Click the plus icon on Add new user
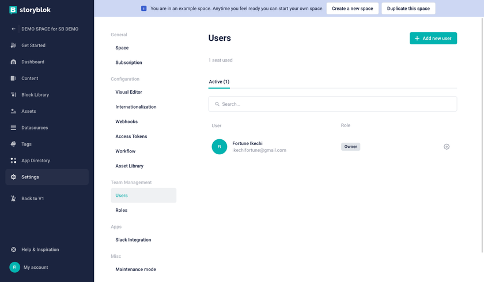Screen dimensions: 484x282 (417, 38)
